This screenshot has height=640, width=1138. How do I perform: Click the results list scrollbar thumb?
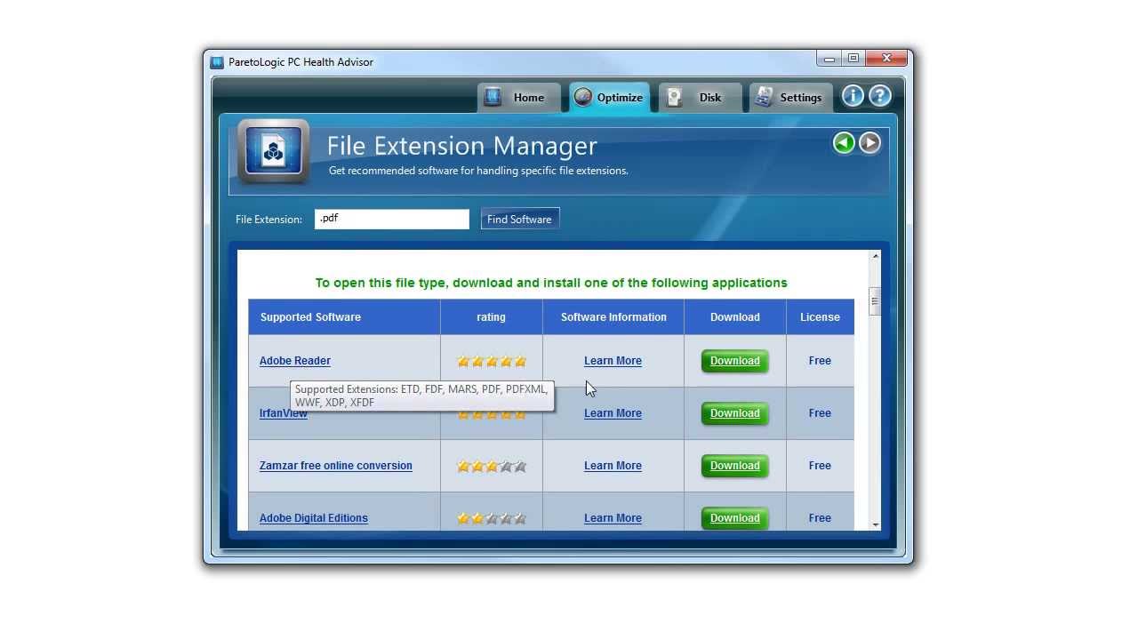pyautogui.click(x=875, y=301)
